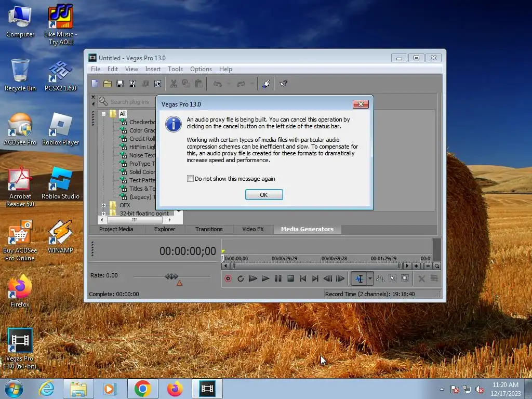Screen dimensions: 532x399
Task: Select the Envelope edit tool
Action: [x=380, y=278]
